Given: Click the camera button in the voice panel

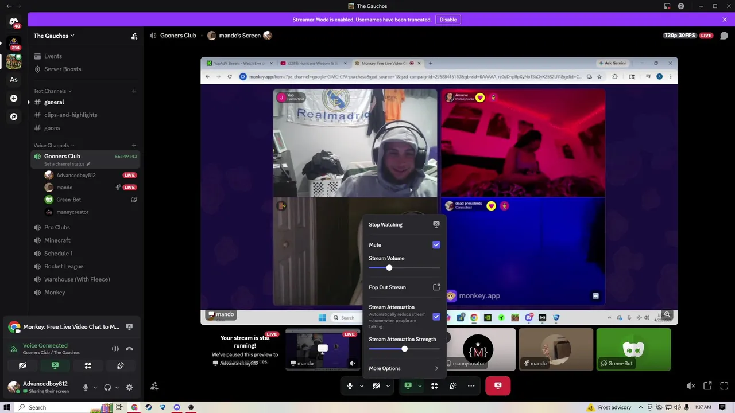Looking at the screenshot, I should tap(22, 365).
